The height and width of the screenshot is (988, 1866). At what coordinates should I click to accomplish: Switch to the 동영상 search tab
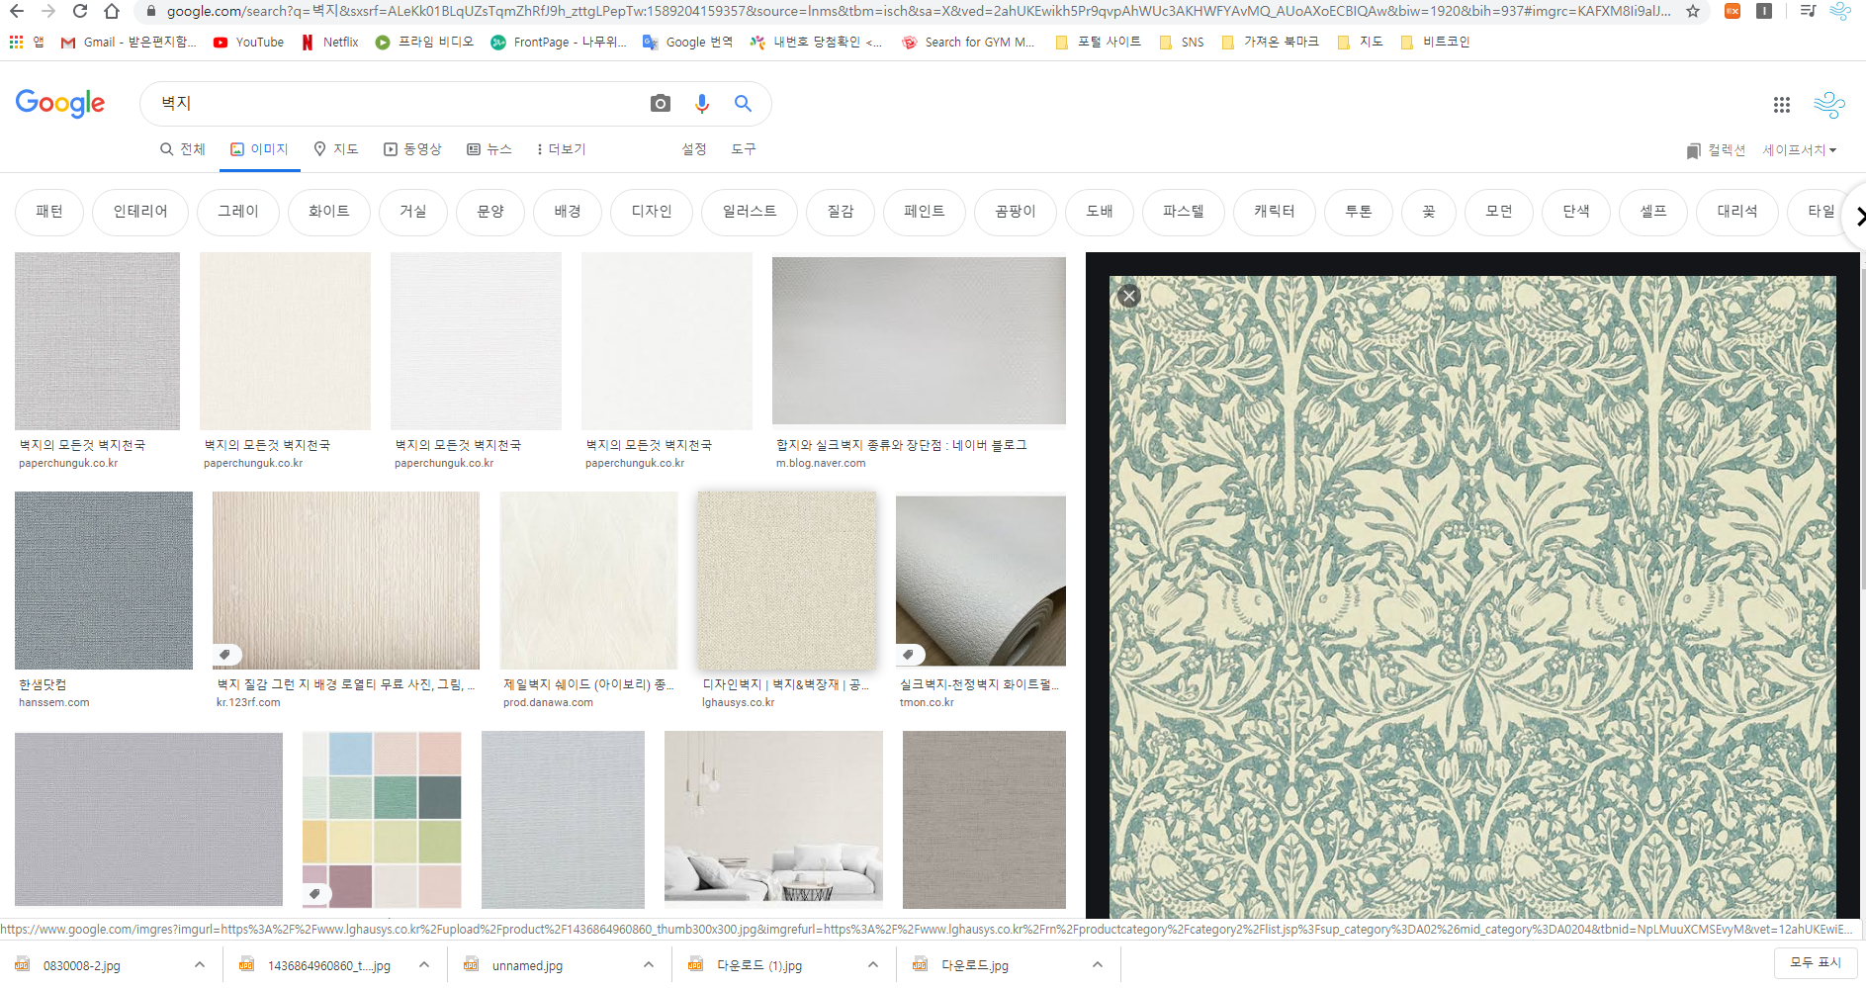point(412,149)
